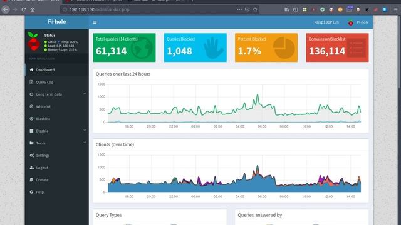Reload the Pi-hole admin page
401x225 pixels.
pyautogui.click(x=24, y=10)
